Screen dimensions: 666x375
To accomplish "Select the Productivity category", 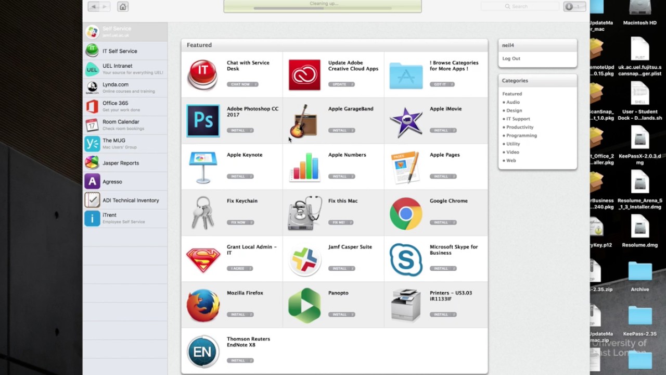I will click(520, 127).
